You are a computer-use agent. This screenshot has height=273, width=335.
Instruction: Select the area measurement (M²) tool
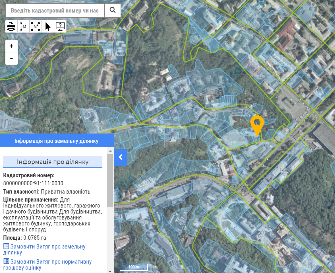[x=36, y=26]
